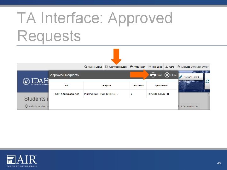Click the Approved On column header

161,85
